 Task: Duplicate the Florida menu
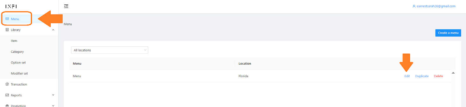point(422,76)
